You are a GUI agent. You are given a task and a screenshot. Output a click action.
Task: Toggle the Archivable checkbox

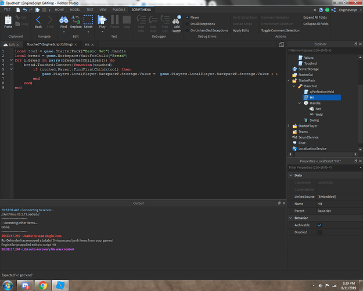point(319,225)
